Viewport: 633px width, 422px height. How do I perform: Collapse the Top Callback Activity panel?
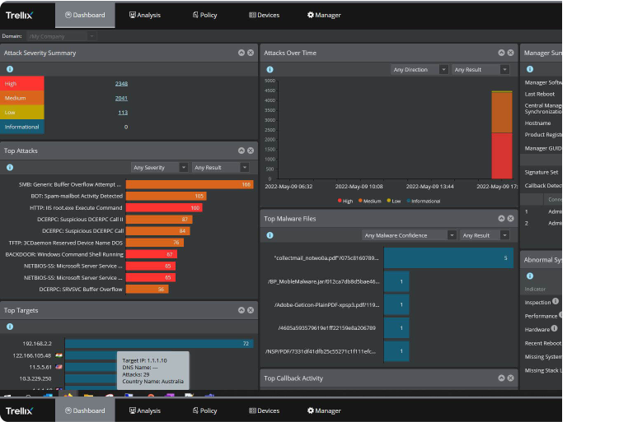click(501, 378)
